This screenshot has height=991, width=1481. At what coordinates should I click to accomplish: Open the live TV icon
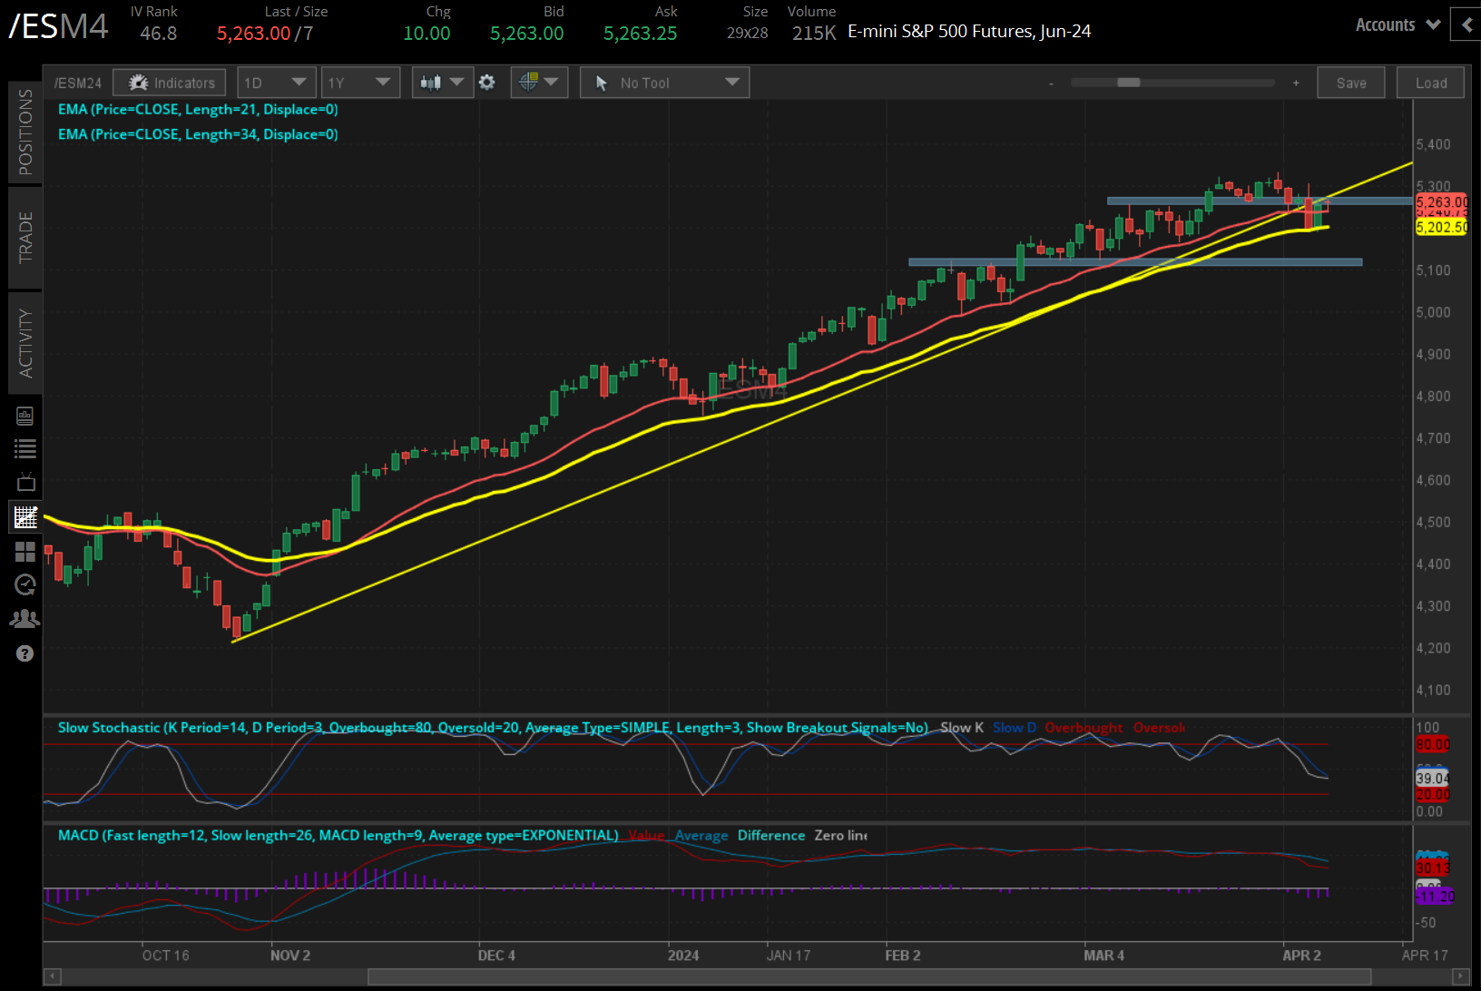point(25,482)
